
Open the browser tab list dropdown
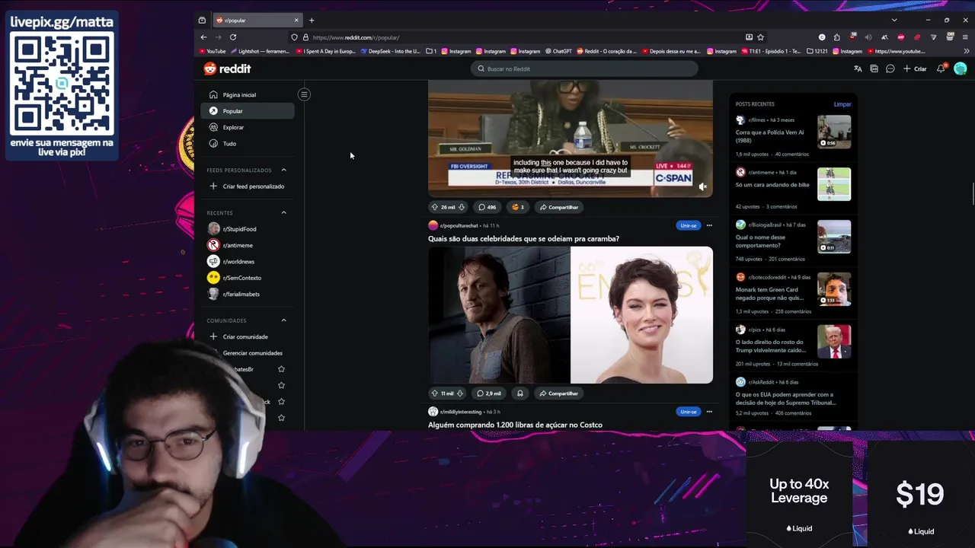[x=894, y=20]
